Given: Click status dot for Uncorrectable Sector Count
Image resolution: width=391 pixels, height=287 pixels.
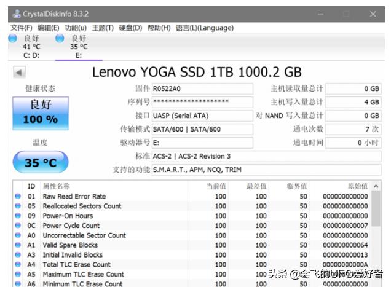Looking at the screenshot, I should tap(18, 235).
